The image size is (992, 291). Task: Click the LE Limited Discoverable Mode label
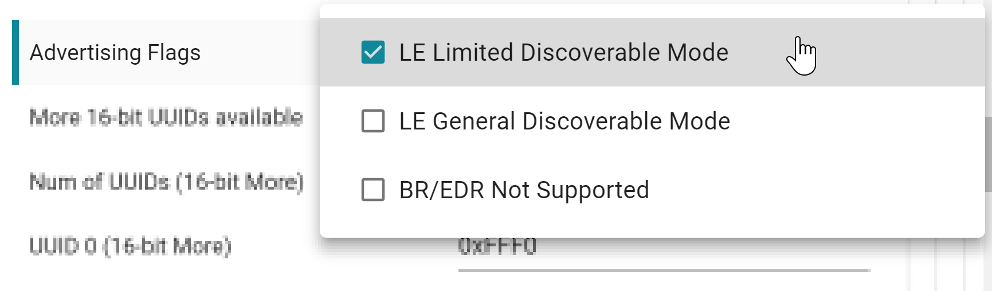[x=563, y=52]
